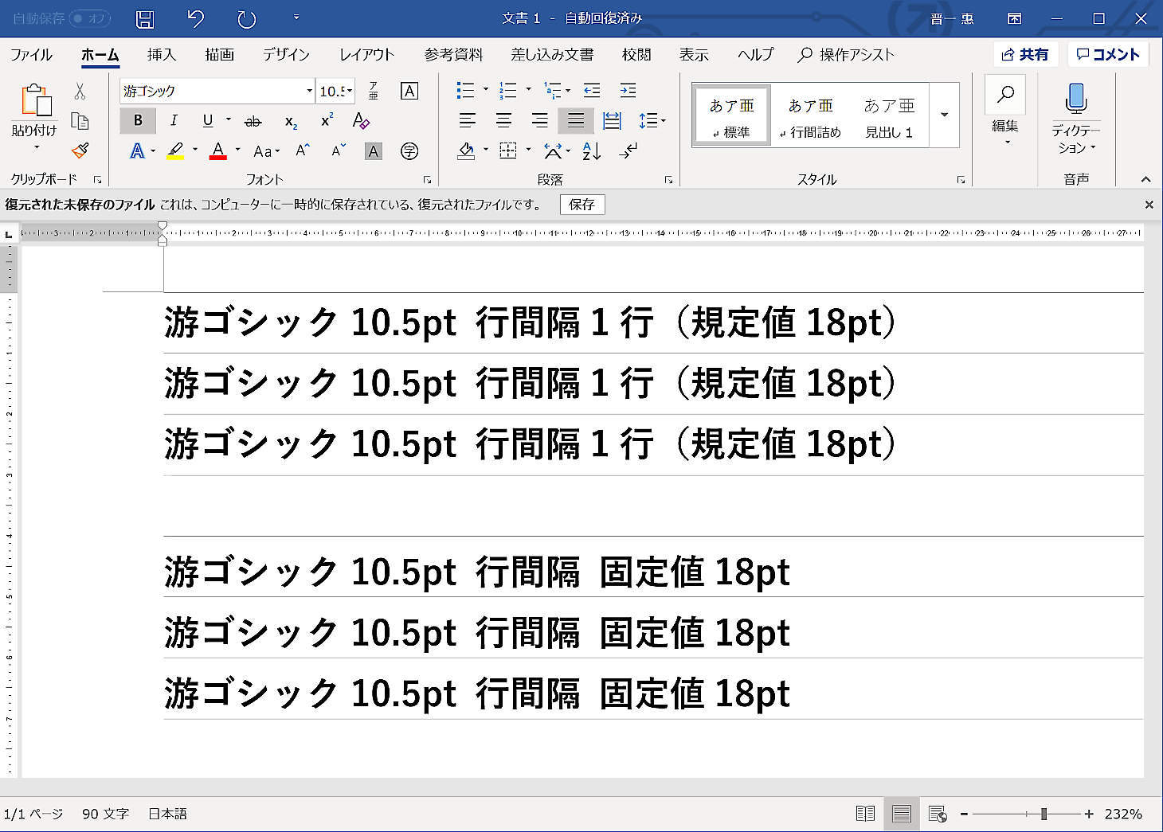Decrease font size with shrink font button
This screenshot has width=1163, height=832.
tap(339, 150)
